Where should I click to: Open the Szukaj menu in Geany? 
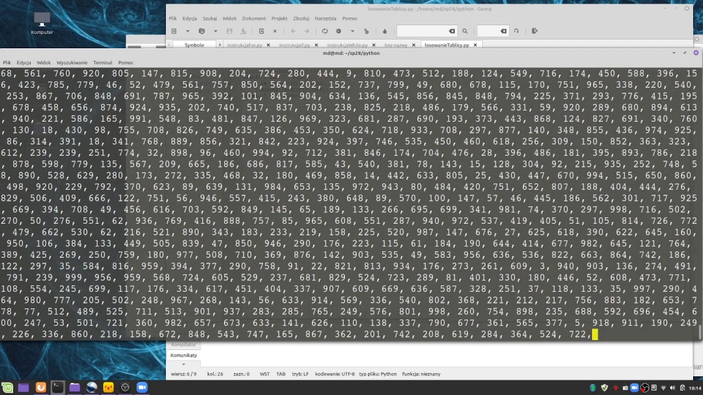point(210,18)
